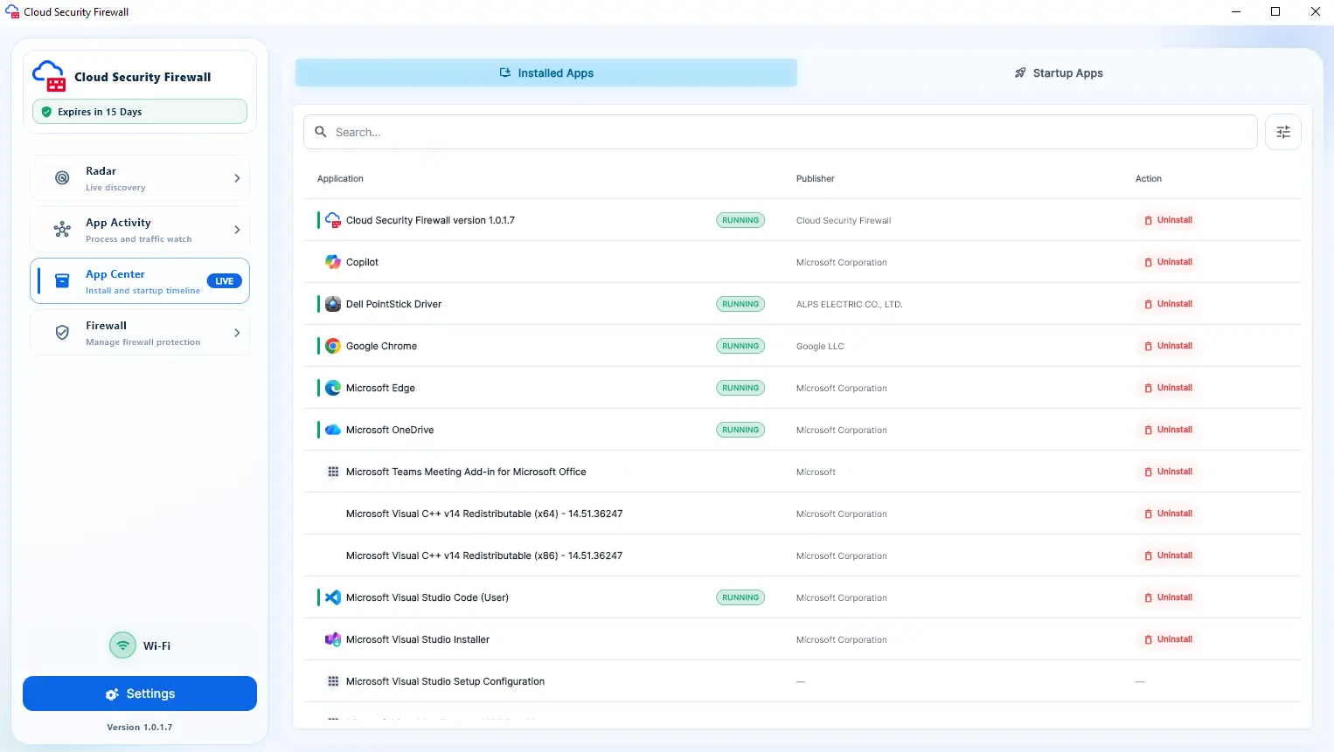Image resolution: width=1334 pixels, height=752 pixels.
Task: Click the Application column header
Action: [x=340, y=178]
